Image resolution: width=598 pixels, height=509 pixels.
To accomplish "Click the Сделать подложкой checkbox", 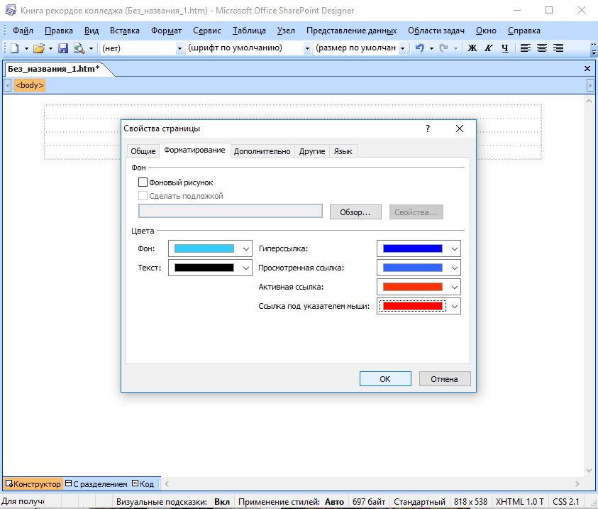I will 143,196.
